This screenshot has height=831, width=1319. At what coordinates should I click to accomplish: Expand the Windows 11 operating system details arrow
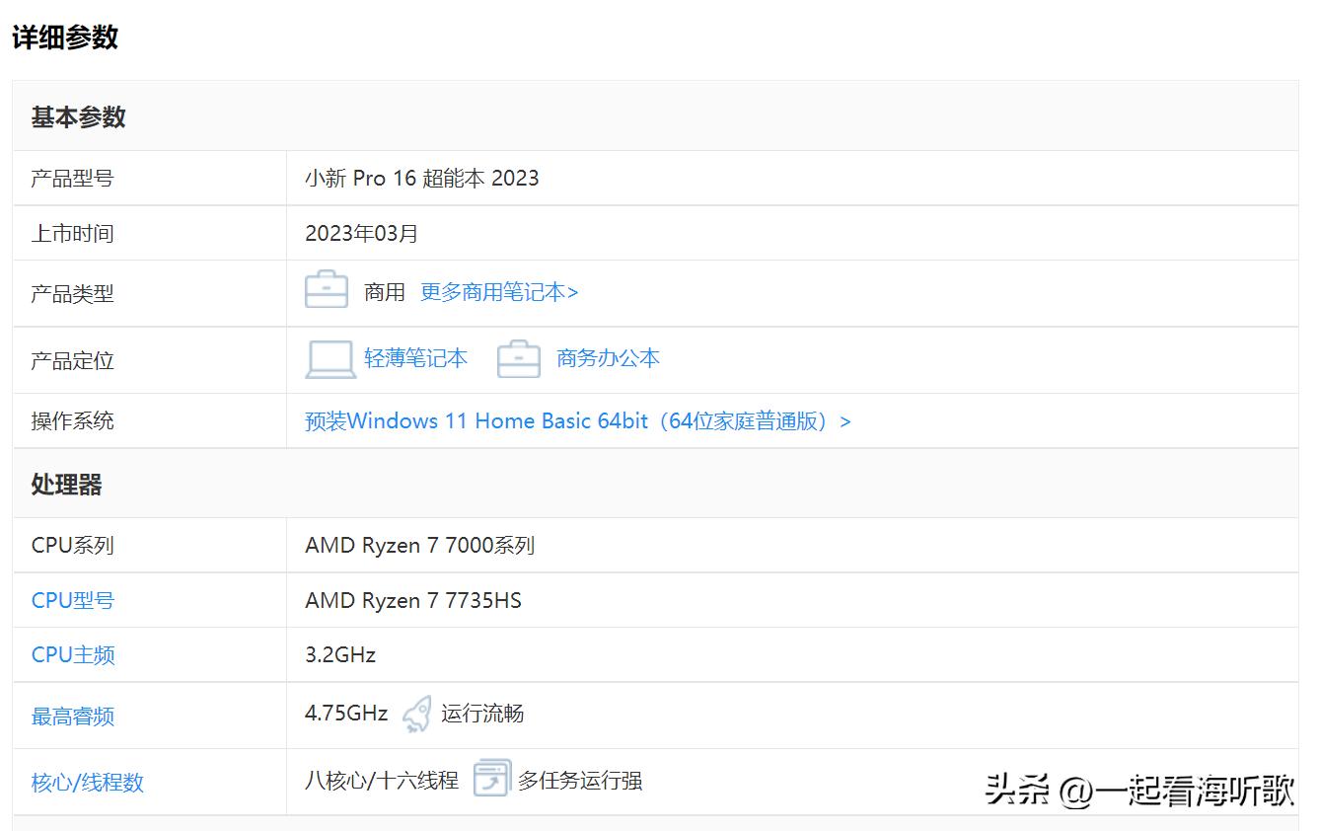coord(844,420)
